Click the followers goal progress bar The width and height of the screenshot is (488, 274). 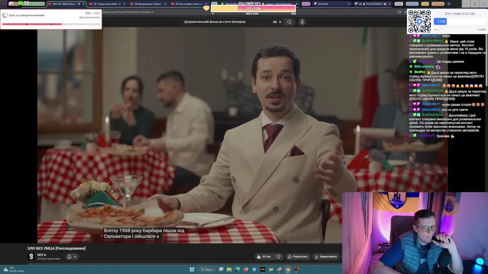pyautogui.click(x=51, y=24)
